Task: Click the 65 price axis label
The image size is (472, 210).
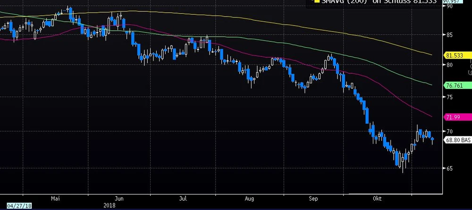Action: 449,168
